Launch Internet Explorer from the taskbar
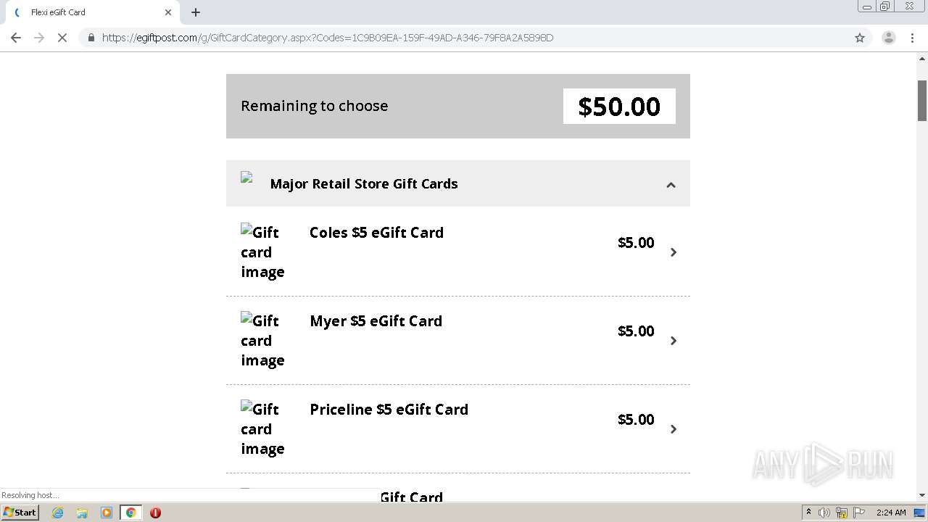 58,513
